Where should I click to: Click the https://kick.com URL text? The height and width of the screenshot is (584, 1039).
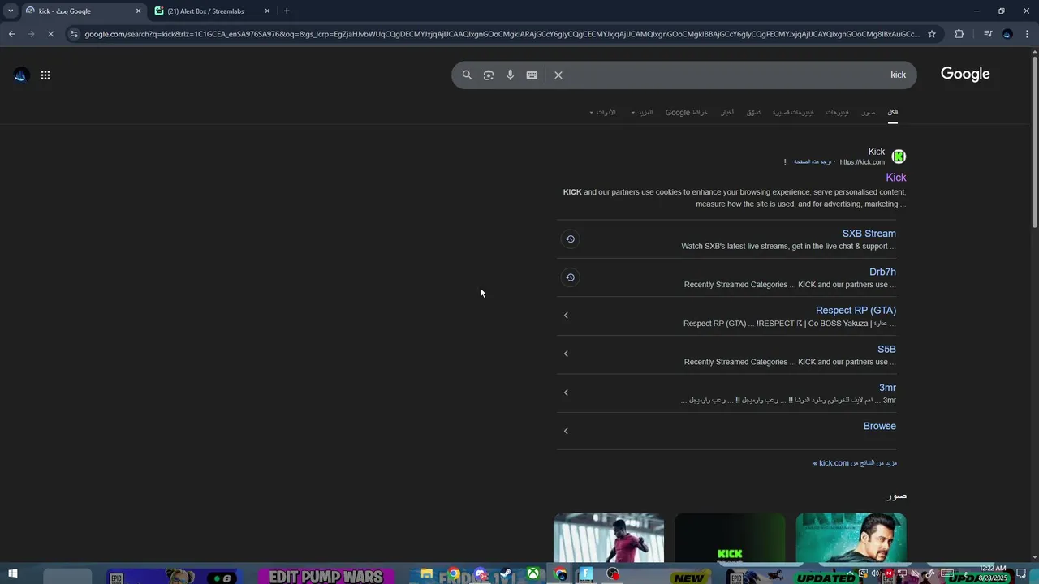pyautogui.click(x=862, y=162)
